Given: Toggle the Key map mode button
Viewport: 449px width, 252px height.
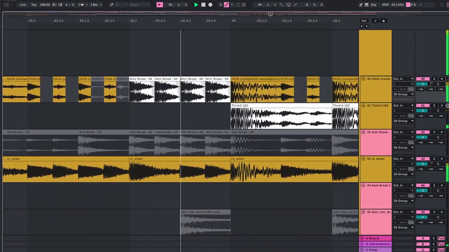Looking at the screenshot, I should click(374, 5).
